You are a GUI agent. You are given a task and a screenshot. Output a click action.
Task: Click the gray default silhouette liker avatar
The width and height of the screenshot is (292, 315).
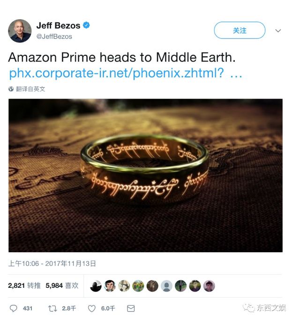pyautogui.click(x=166, y=285)
